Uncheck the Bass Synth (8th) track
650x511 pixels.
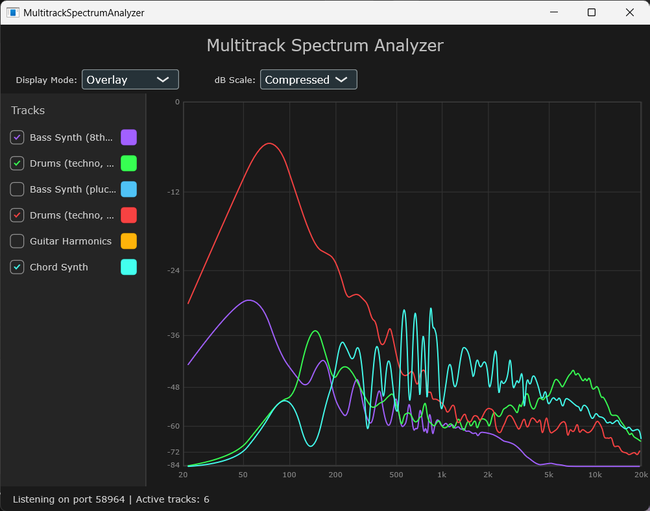[x=17, y=137]
